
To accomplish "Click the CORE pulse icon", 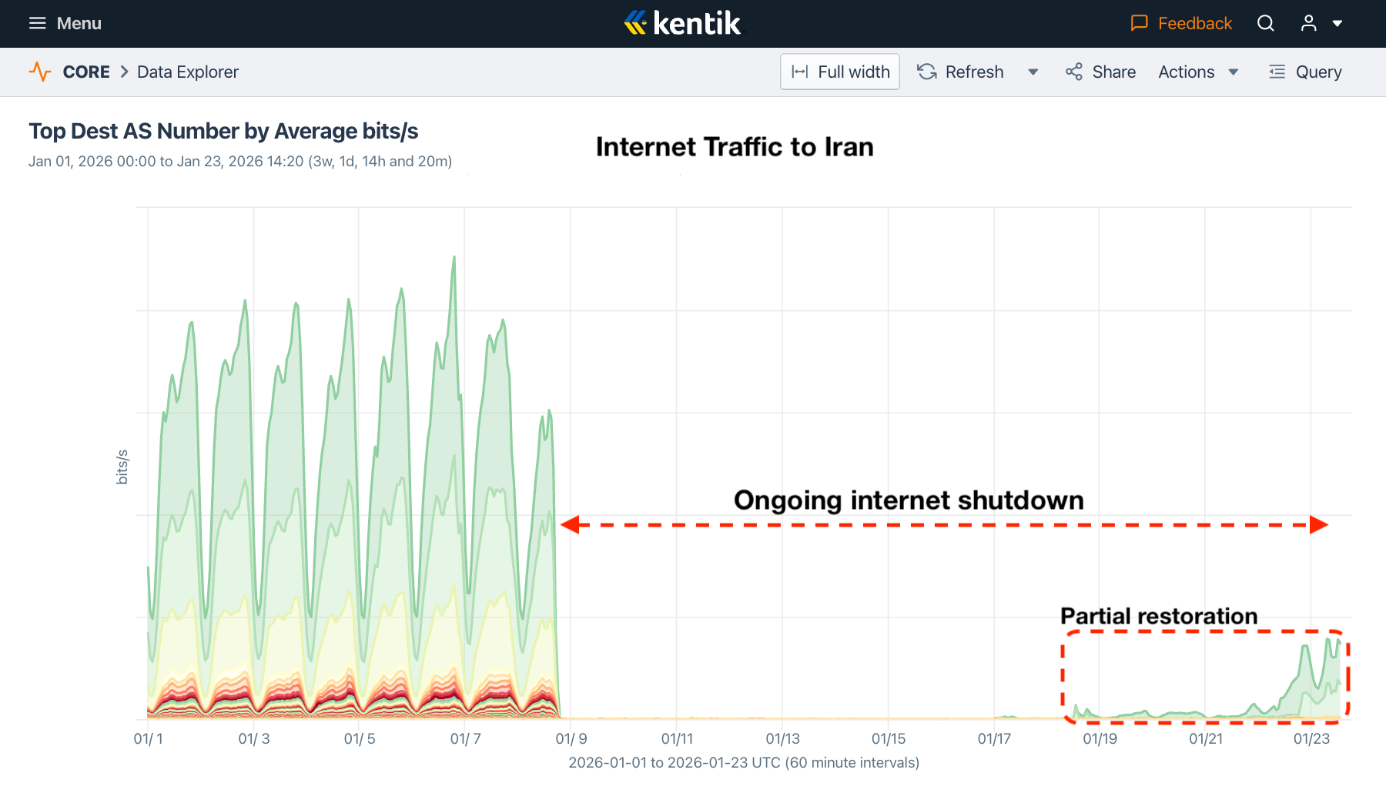I will [x=40, y=72].
